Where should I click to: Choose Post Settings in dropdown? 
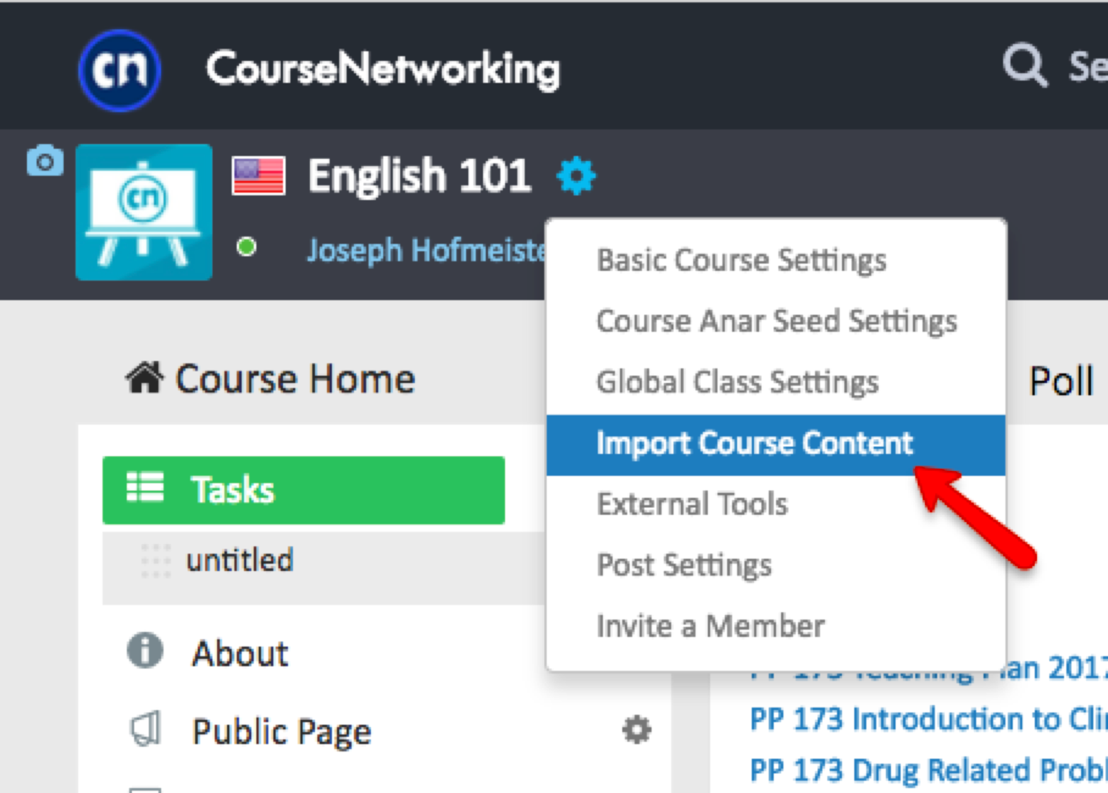pos(684,565)
